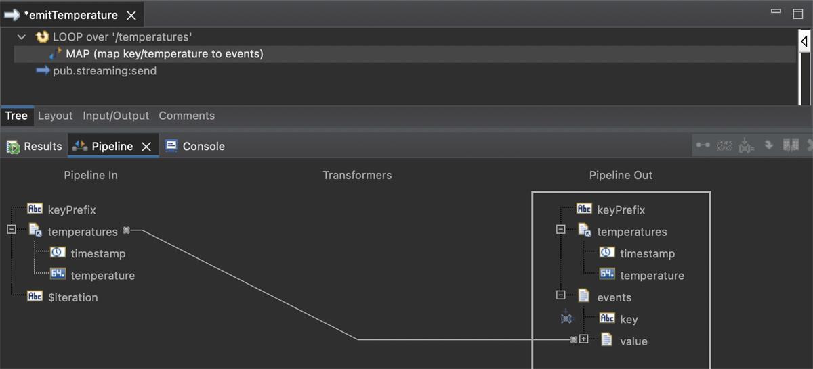Click the link anchor beside Pipeline In temperatures
Image resolution: width=813 pixels, height=369 pixels.
126,231
